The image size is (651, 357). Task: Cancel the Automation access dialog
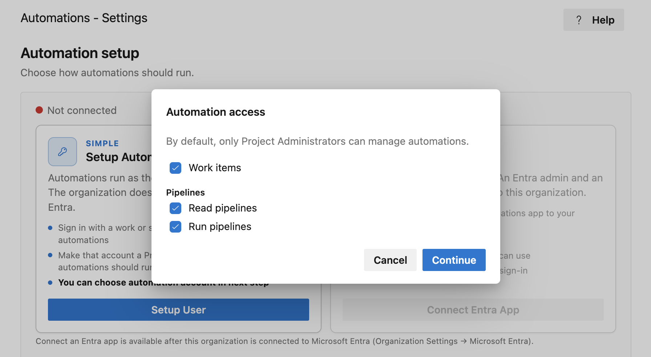tap(390, 260)
